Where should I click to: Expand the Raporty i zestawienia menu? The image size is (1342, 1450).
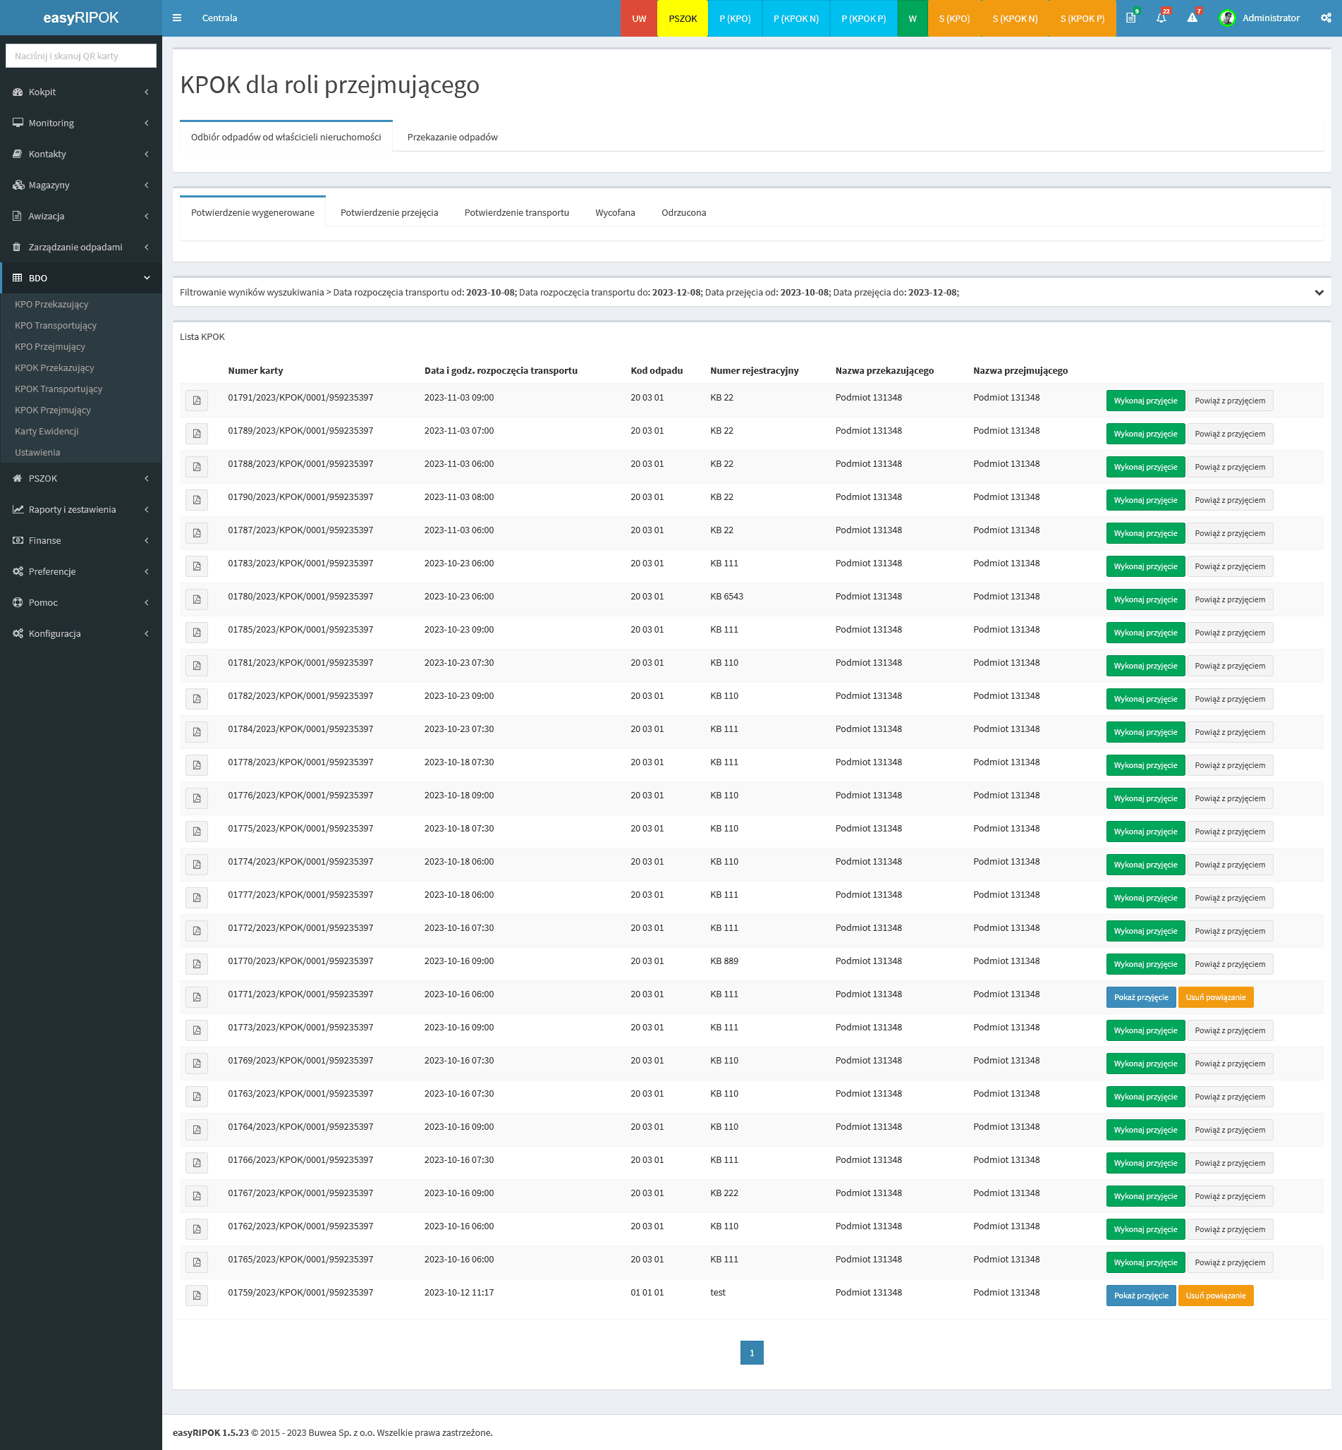(x=81, y=509)
